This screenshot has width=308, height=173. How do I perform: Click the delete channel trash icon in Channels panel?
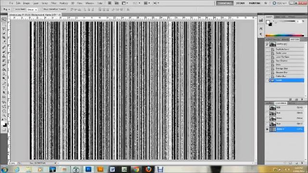tap(302, 163)
